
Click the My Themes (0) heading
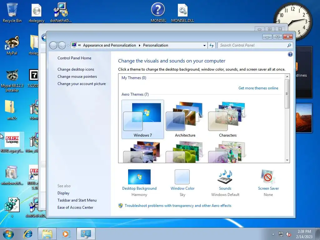(x=134, y=78)
